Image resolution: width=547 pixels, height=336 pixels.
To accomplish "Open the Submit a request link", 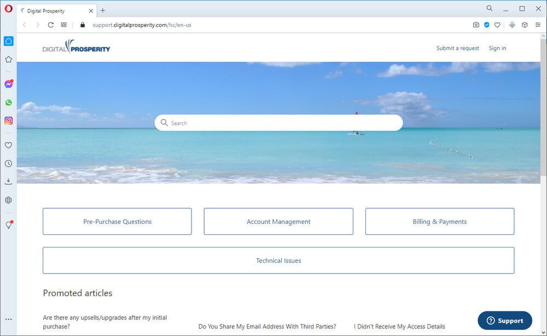I will pos(457,48).
